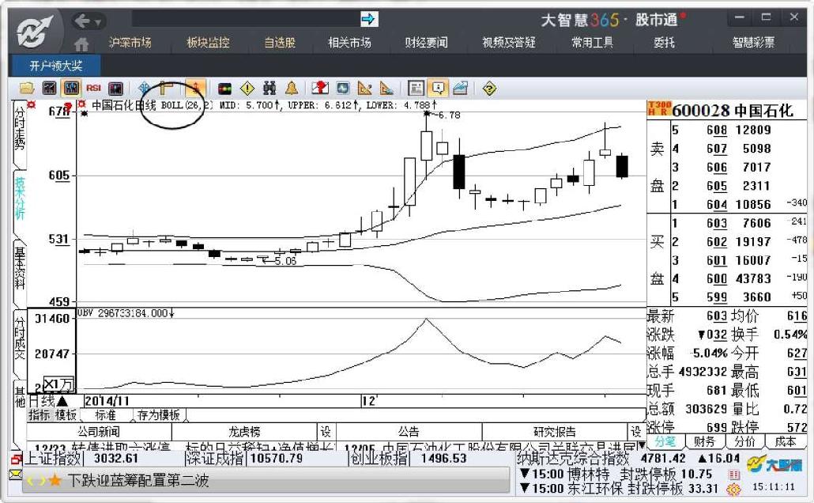Open the 龙虎榜 panel header
Viewport: 814px width, 503px height.
pyautogui.click(x=244, y=432)
